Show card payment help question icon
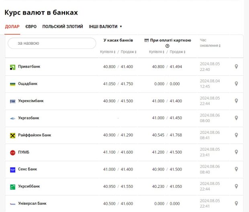 [x=167, y=46]
